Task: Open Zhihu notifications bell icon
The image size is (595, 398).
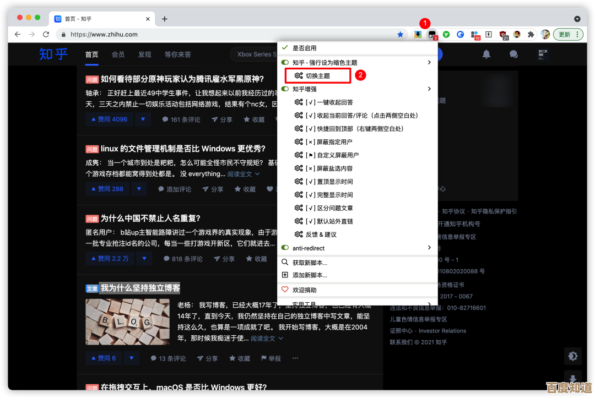Action: click(x=486, y=54)
